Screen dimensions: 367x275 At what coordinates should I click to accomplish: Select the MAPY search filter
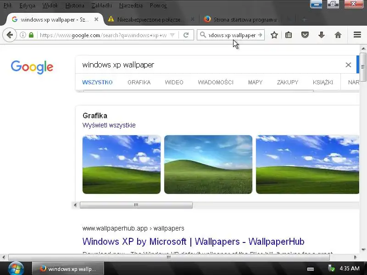pyautogui.click(x=255, y=82)
